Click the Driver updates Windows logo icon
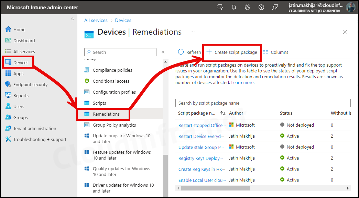359x198 pixels. [87, 185]
